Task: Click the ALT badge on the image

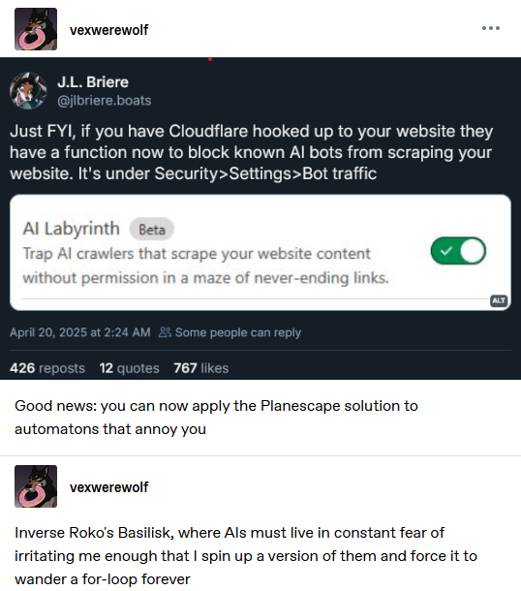Action: (x=499, y=300)
